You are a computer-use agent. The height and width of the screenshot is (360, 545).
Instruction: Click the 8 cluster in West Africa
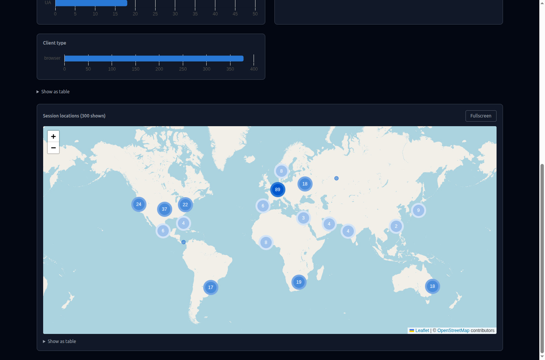click(x=266, y=243)
